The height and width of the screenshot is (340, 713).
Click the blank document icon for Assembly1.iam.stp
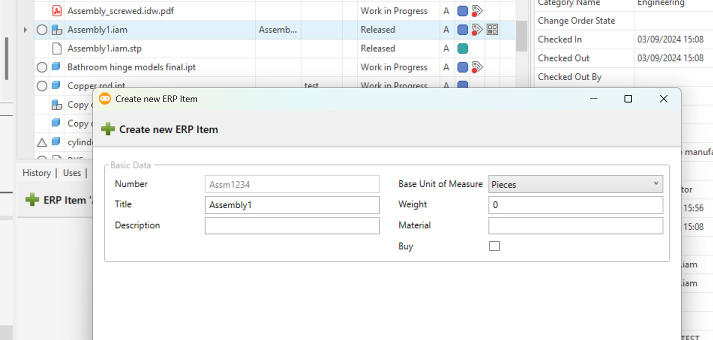click(56, 48)
